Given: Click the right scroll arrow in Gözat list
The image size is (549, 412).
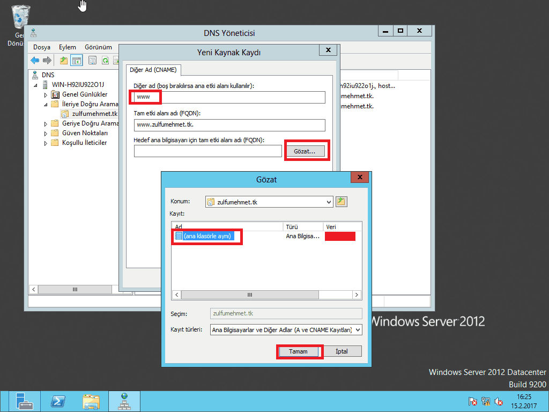Looking at the screenshot, I should click(357, 295).
